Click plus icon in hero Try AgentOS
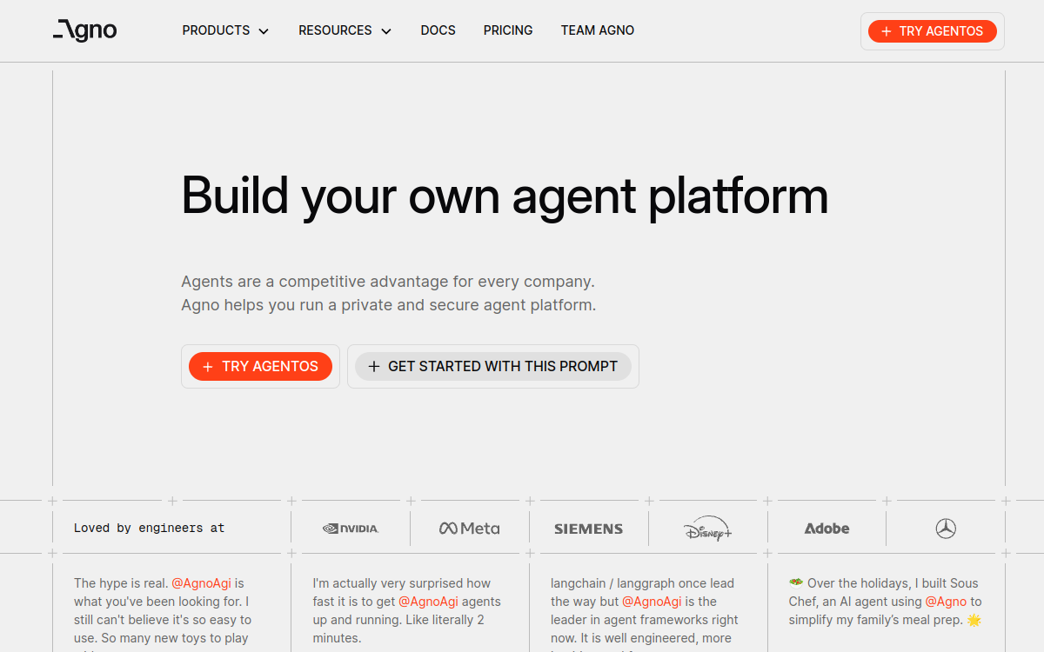The height and width of the screenshot is (652, 1044). coord(208,367)
